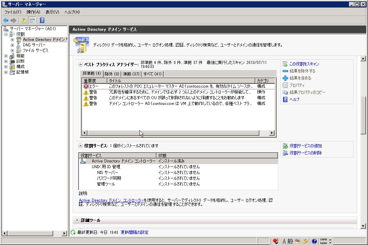Click the remove role service icon
368x245 pixels.
(285, 153)
